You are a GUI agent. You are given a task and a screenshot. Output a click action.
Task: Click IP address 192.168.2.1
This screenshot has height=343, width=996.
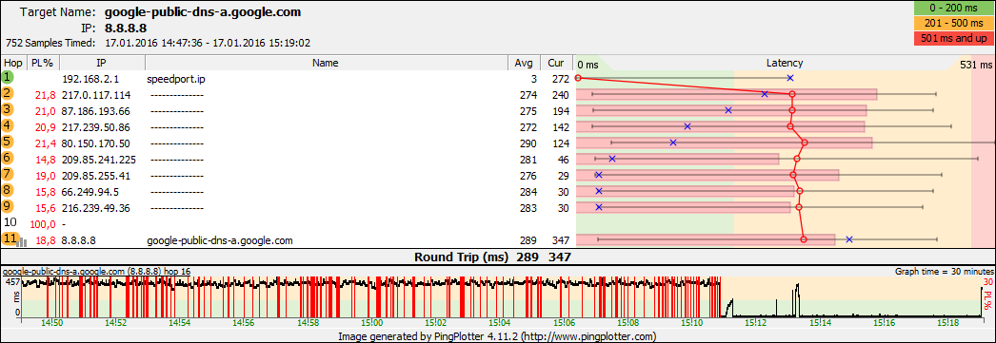coord(90,79)
